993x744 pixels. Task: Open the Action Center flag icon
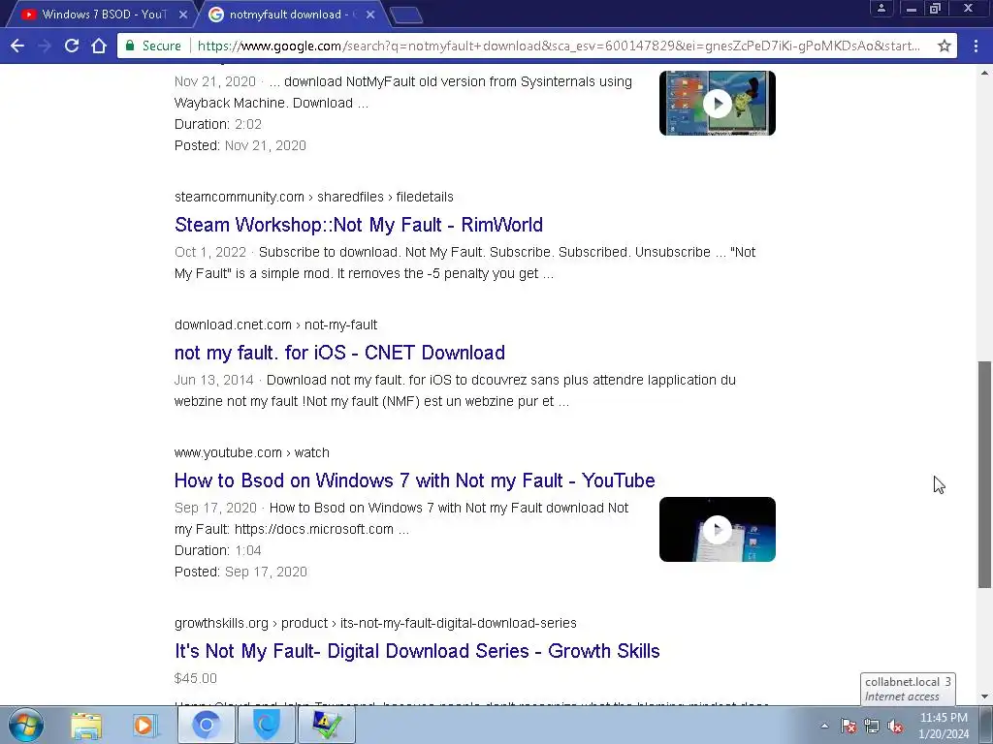849,726
